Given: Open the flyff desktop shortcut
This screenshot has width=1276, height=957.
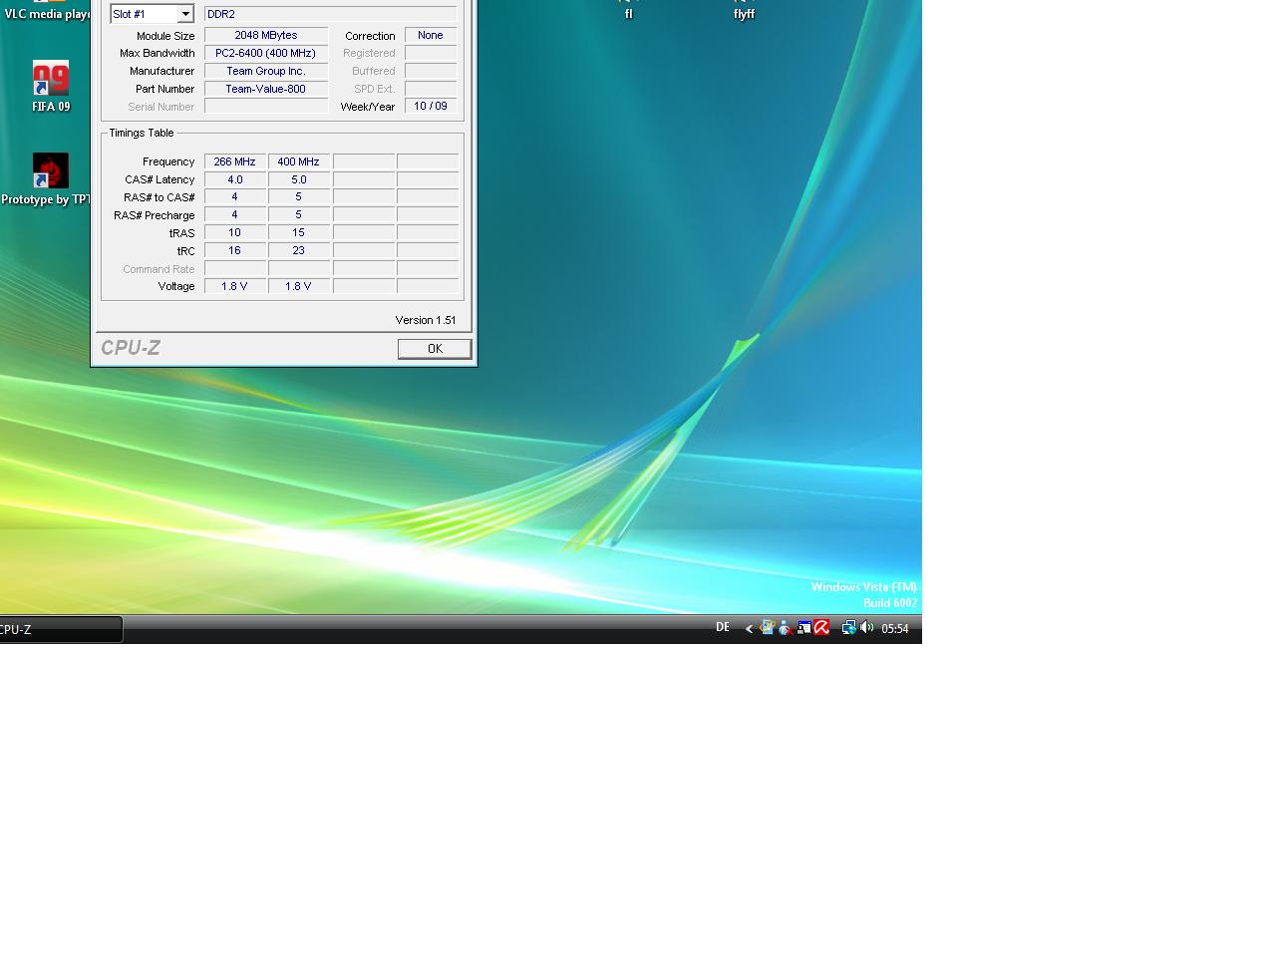Looking at the screenshot, I should (744, 11).
